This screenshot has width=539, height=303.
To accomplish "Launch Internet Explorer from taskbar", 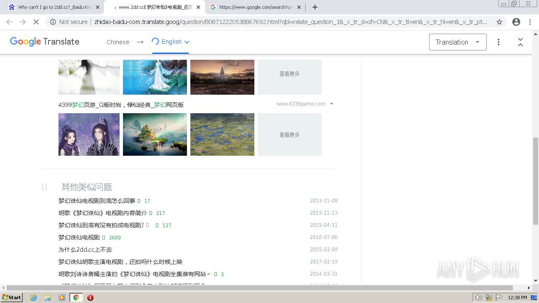I will [34, 298].
